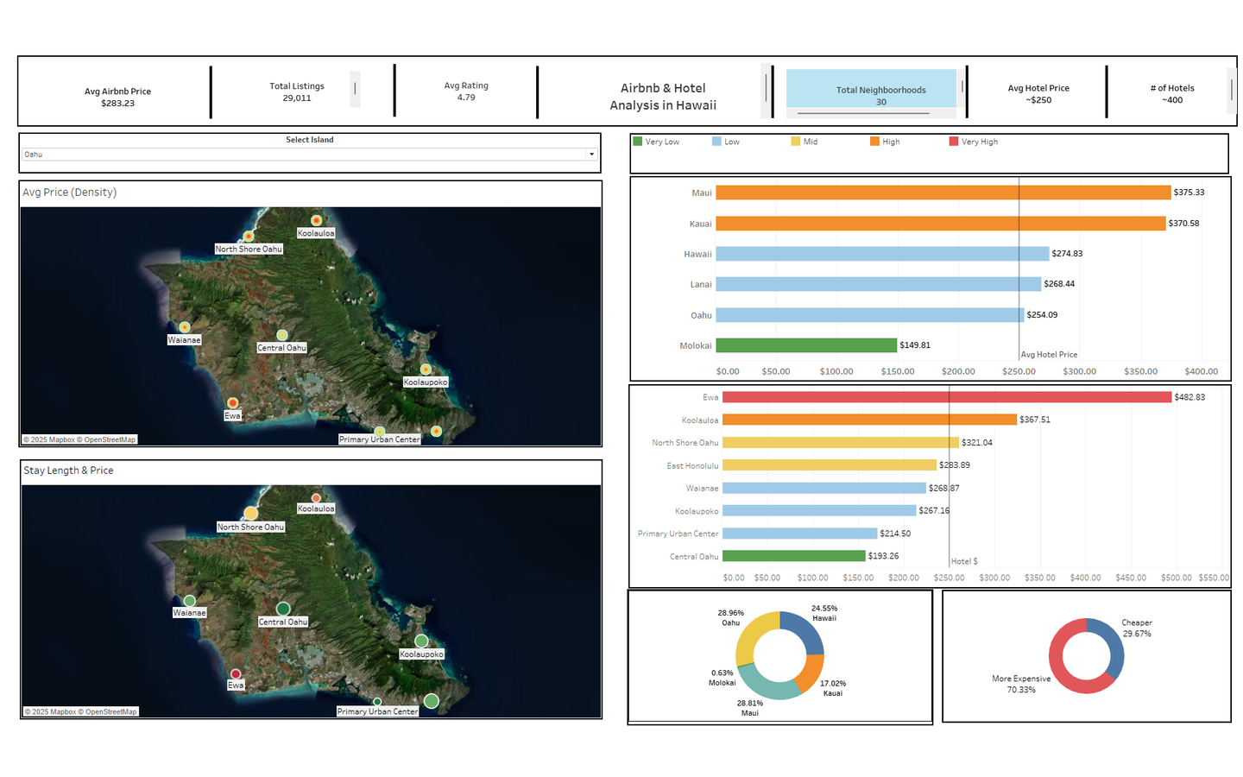Click the Koolaupoko marker in Avg Price map
1243x777 pixels.
tap(426, 370)
